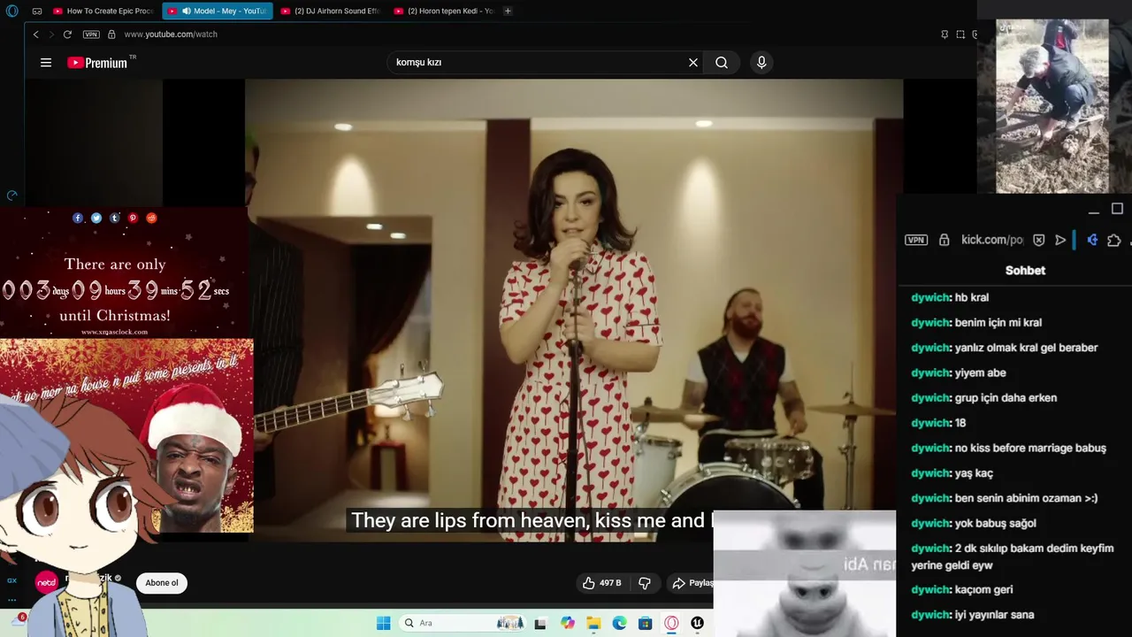Open the YouTube hamburger guide menu

tap(46, 63)
